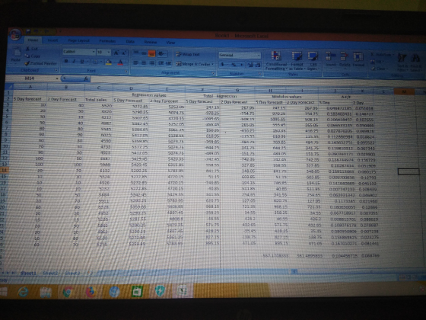Click the Decrease Font Size icon
This screenshot has width=426, height=320.
(123, 53)
